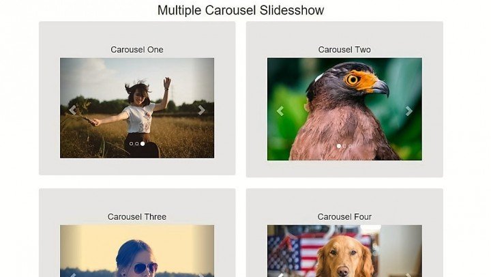Click the girl in field image
491x277 pixels.
pos(137,108)
